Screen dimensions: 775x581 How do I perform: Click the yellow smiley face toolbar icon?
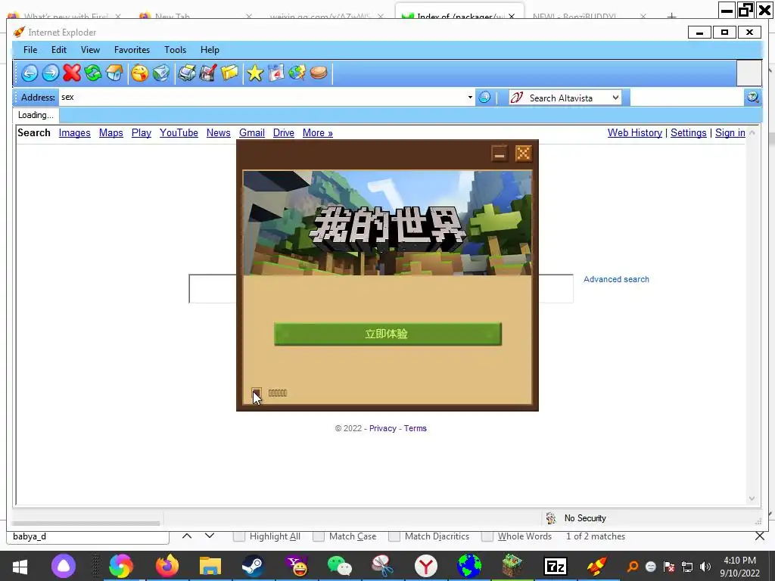click(140, 73)
